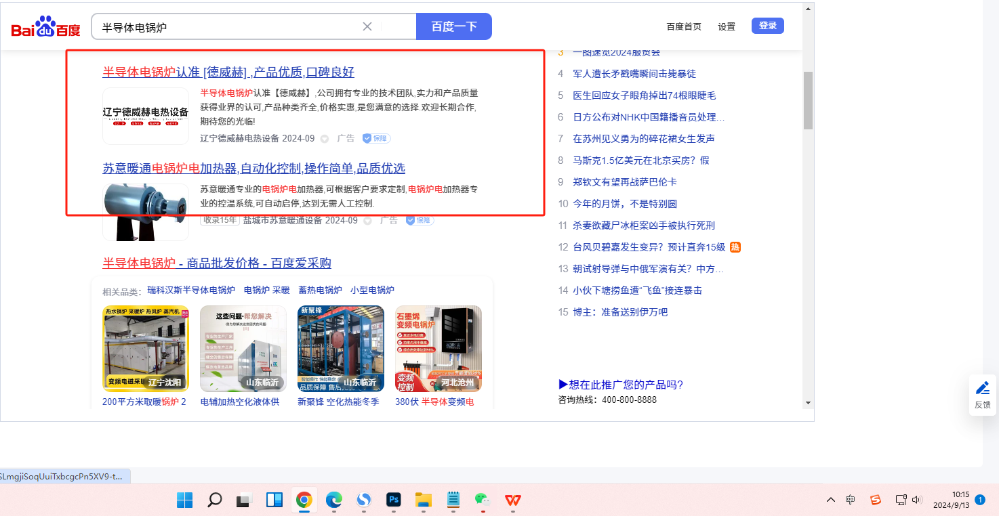Open Microsoft Edge from the taskbar
Viewport: 999px width, 516px height.
pyautogui.click(x=334, y=500)
